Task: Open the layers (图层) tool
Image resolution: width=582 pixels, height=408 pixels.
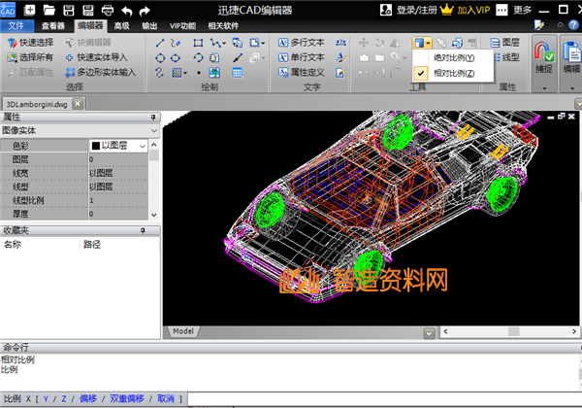Action: tap(504, 44)
